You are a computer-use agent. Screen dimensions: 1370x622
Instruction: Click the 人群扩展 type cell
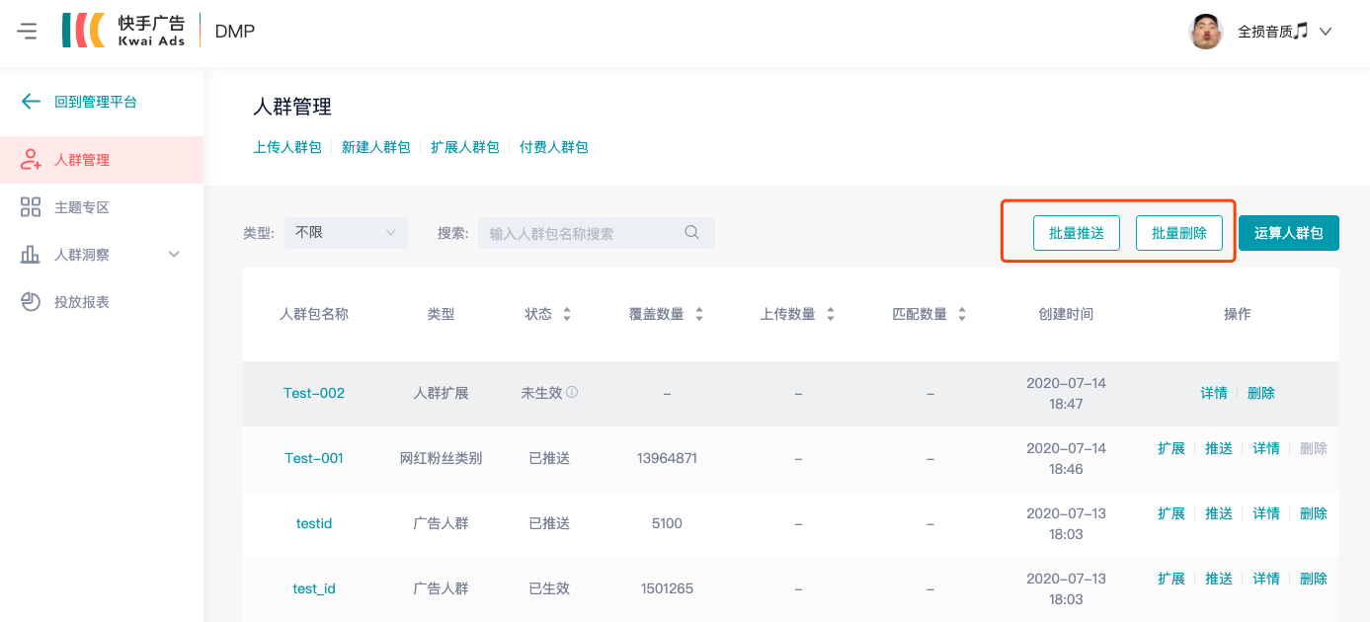441,393
